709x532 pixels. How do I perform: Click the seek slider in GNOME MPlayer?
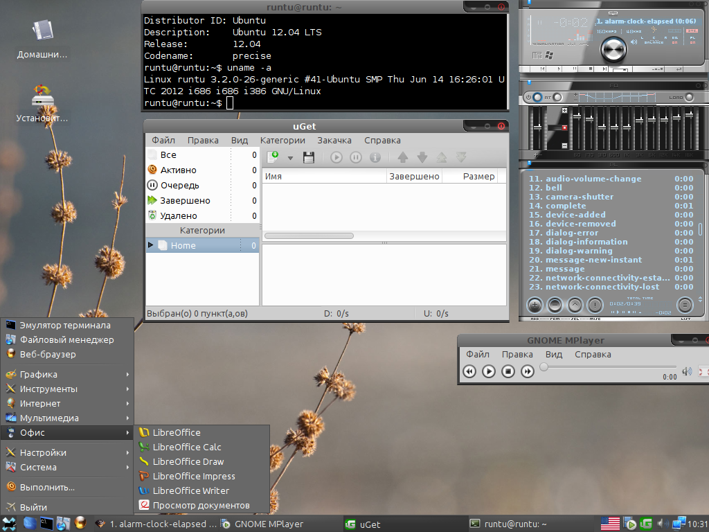(609, 367)
